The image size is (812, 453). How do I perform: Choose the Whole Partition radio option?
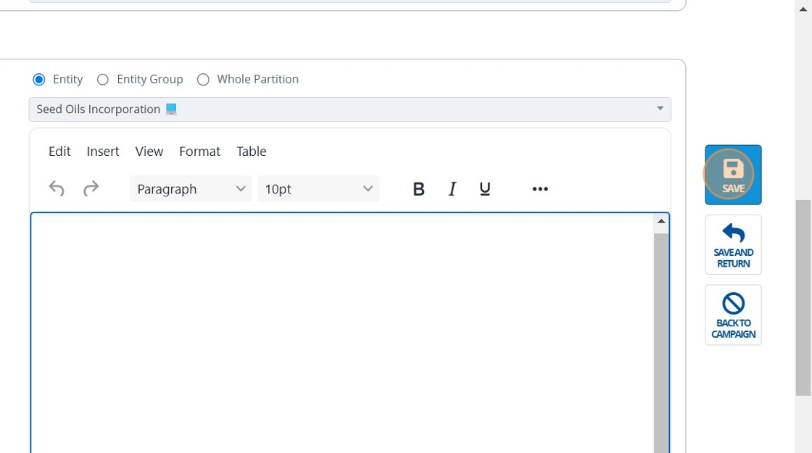pos(203,80)
